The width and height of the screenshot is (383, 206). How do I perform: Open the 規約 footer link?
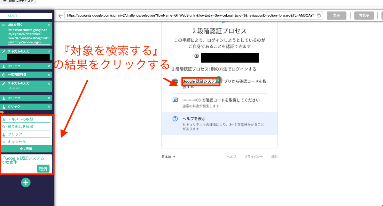(x=274, y=157)
